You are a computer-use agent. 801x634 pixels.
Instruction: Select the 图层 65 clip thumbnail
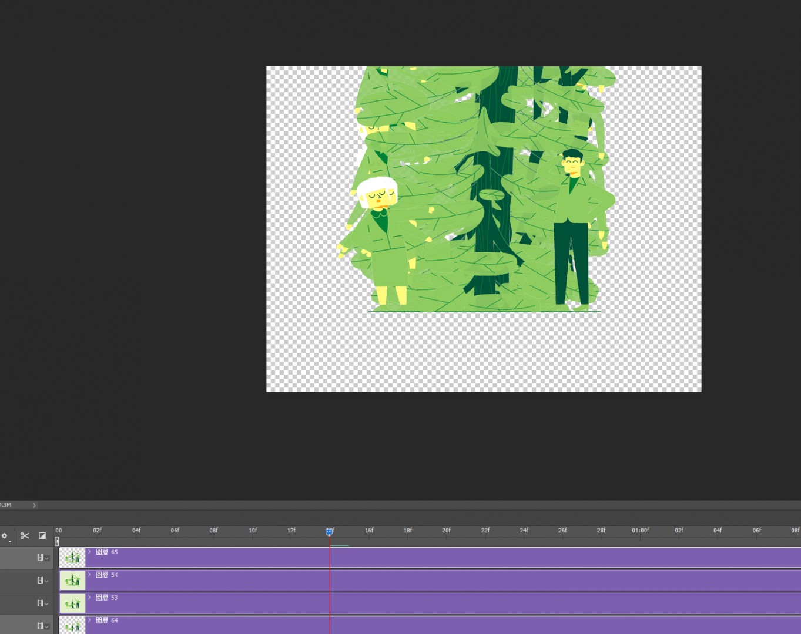(72, 558)
